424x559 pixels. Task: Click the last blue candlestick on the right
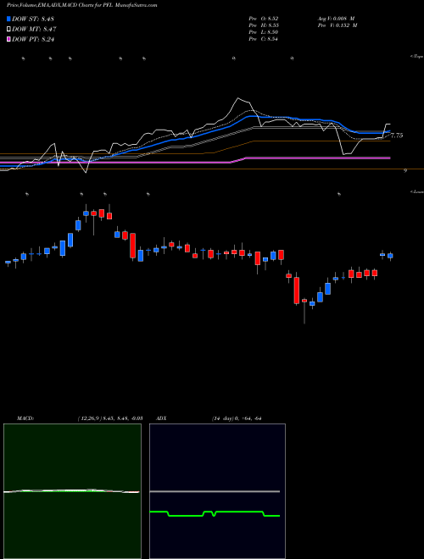[x=390, y=256]
